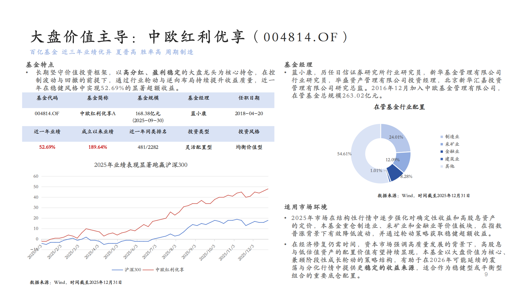Screen dimensions: 518x291
Task: Click the 建筑业 legend color square
Action: (442, 159)
